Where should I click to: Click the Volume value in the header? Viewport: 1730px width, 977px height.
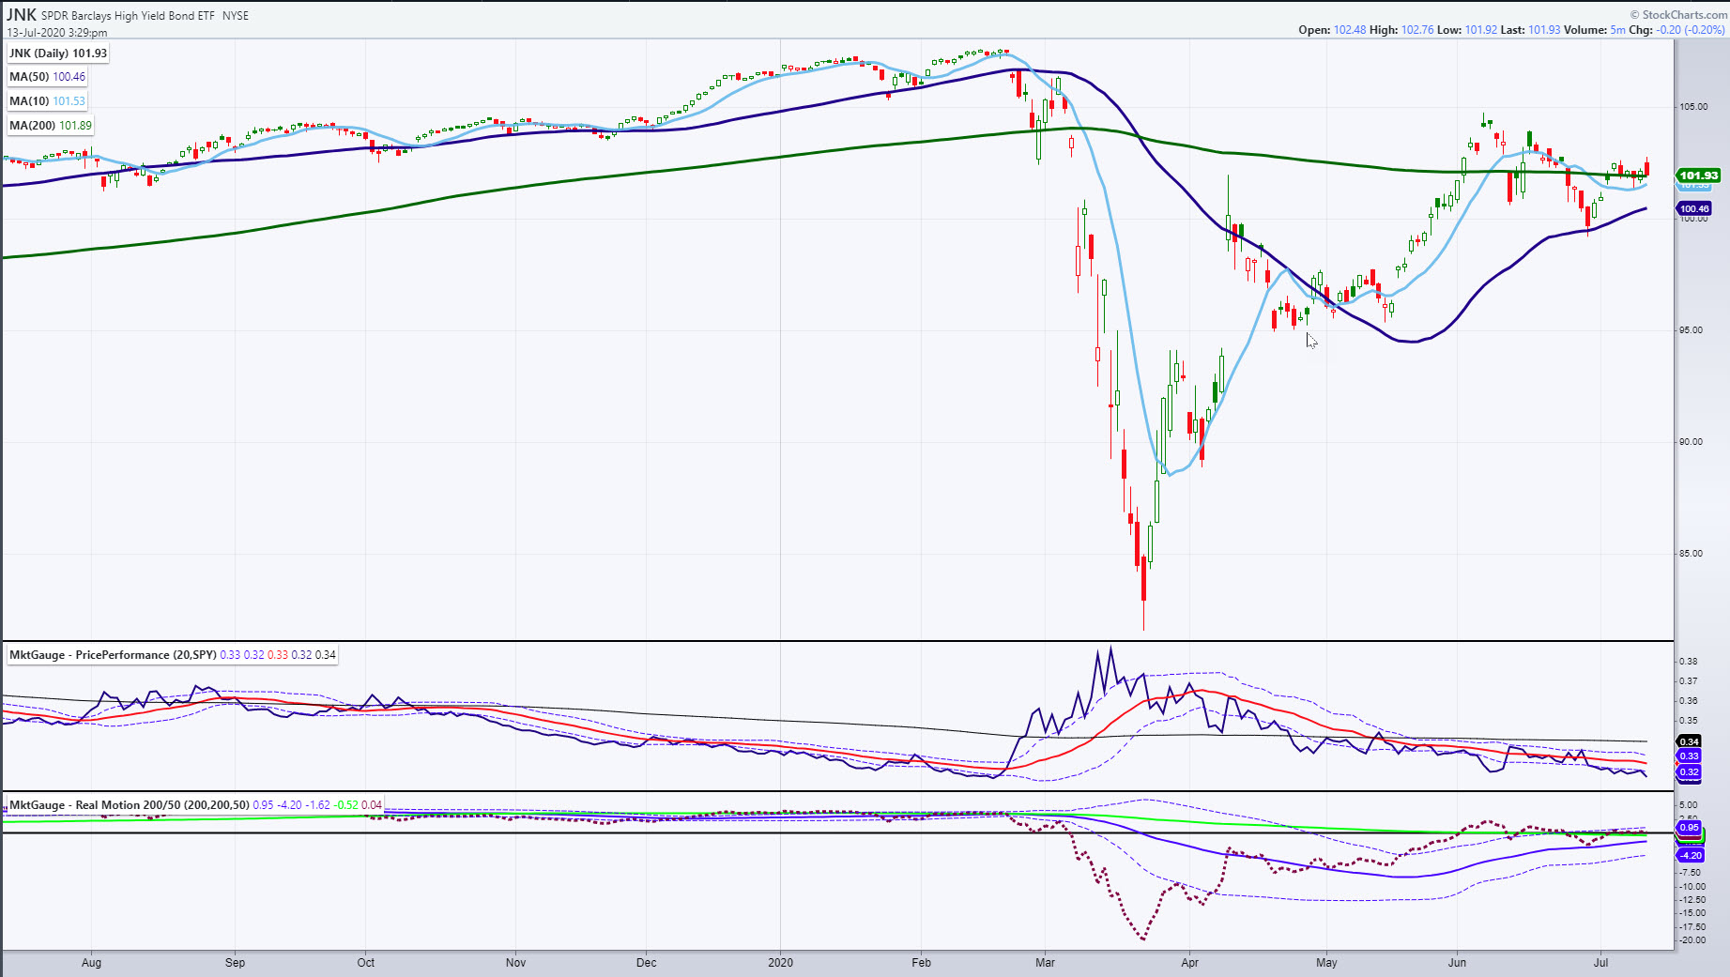click(1595, 30)
